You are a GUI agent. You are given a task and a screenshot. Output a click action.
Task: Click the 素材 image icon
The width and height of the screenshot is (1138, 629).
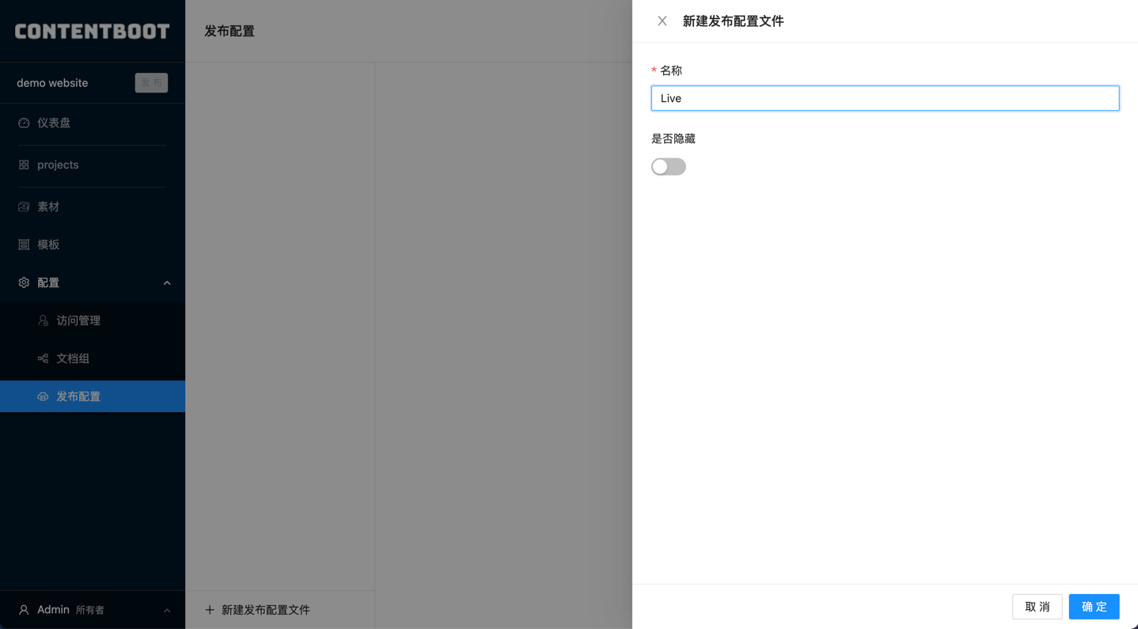click(x=24, y=207)
